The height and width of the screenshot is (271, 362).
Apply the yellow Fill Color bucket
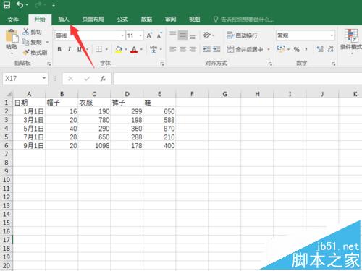coord(119,49)
